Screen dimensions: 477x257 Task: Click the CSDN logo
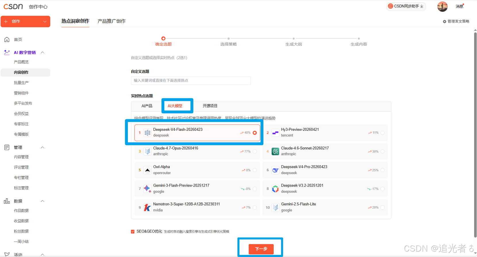pos(13,6)
